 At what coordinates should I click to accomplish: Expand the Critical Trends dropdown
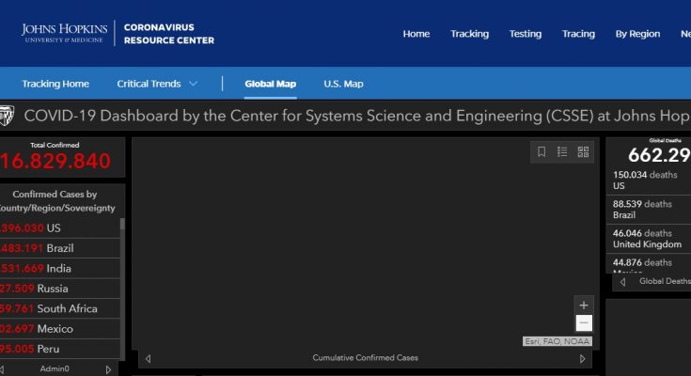157,84
